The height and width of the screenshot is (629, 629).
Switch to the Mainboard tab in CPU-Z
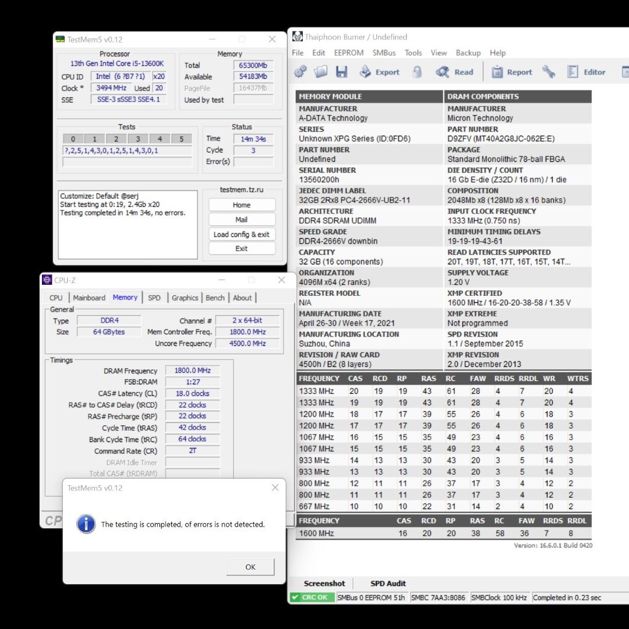point(89,298)
